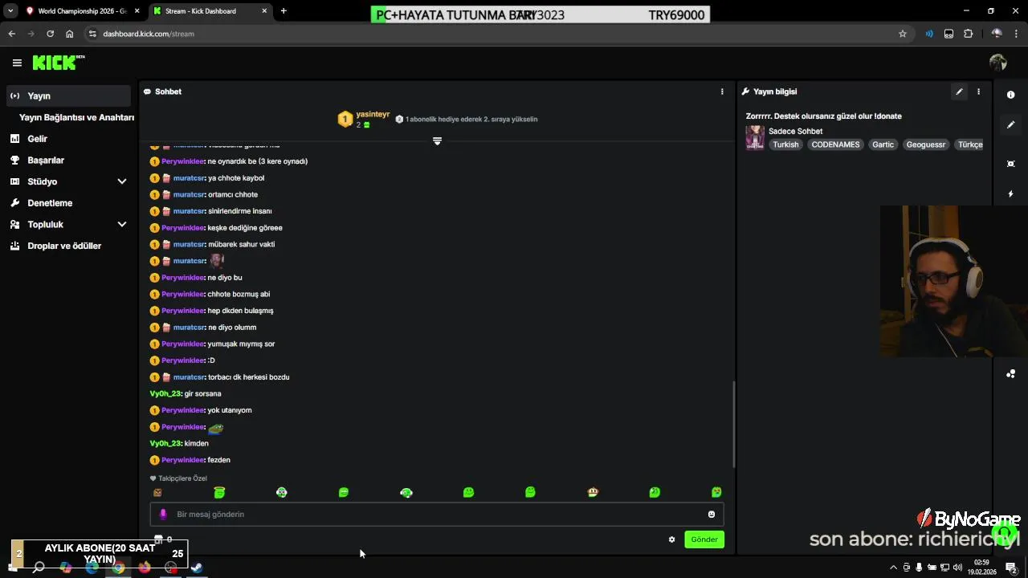Focus the Bir mesaj gönderin input field

437,515
